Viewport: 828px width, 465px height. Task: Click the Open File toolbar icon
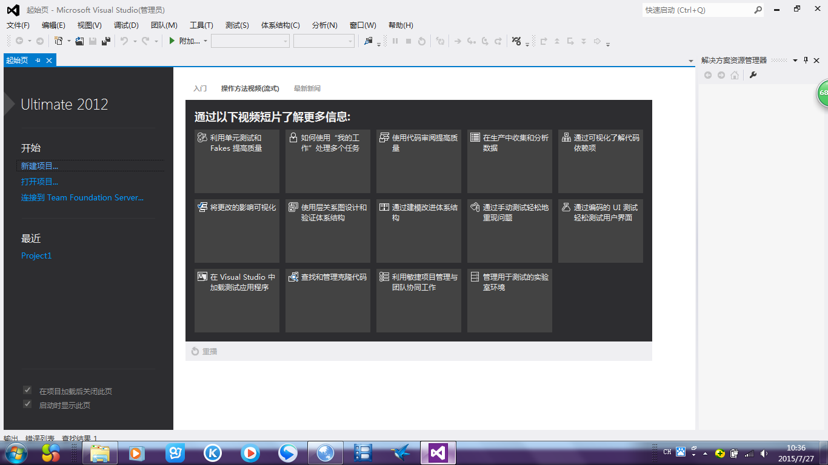pos(79,41)
